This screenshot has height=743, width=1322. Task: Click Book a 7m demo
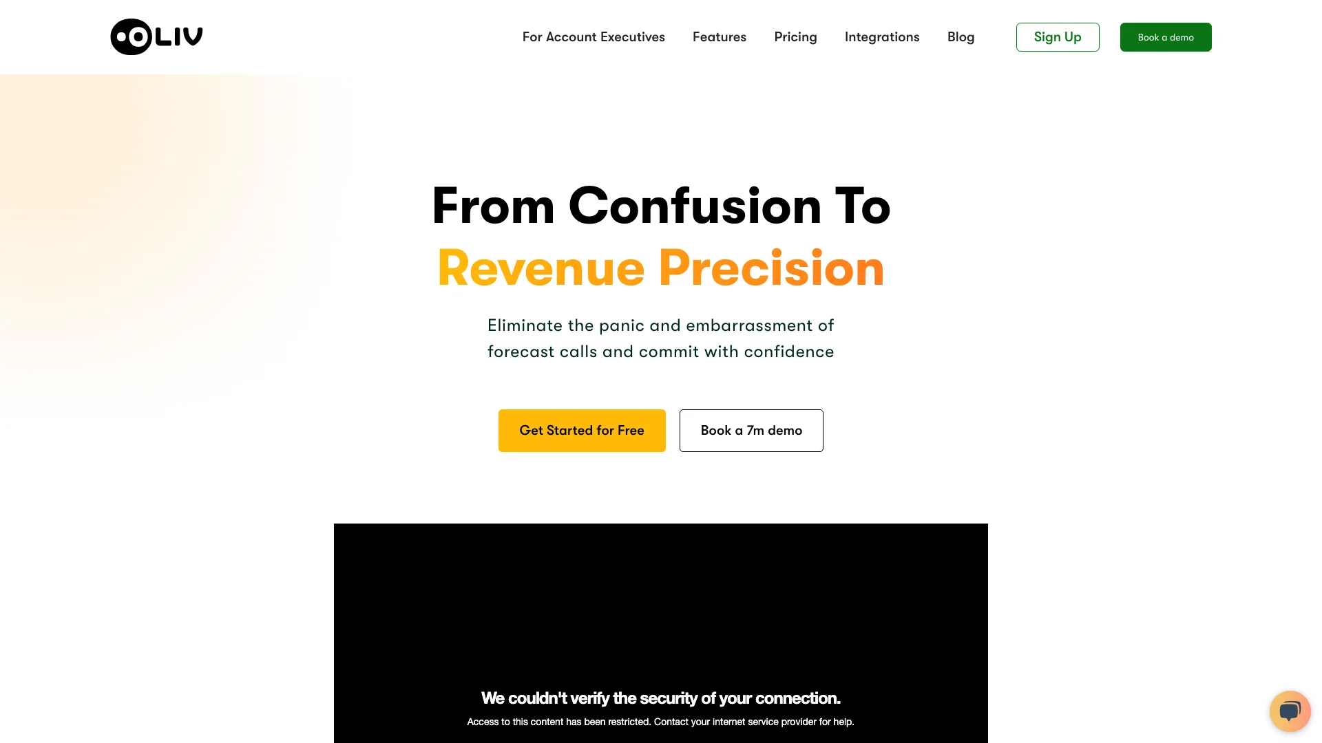751,430
